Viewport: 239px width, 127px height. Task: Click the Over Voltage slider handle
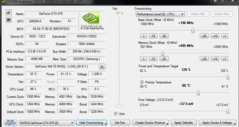[x=228, y=111]
